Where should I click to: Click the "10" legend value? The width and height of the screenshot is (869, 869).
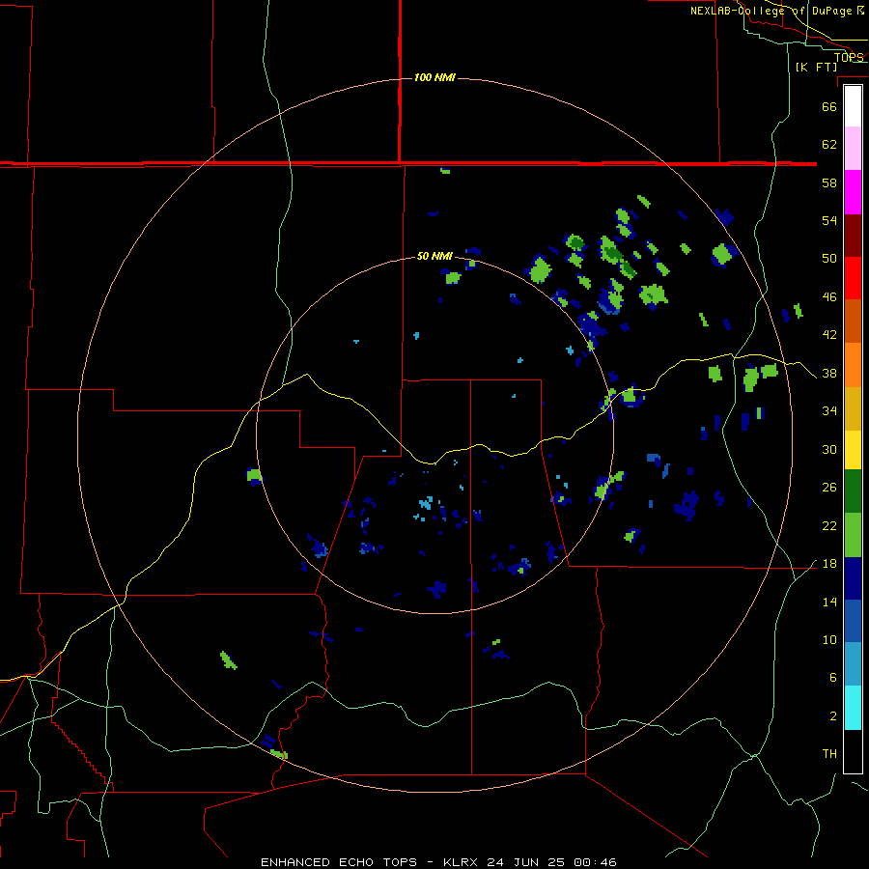point(829,640)
